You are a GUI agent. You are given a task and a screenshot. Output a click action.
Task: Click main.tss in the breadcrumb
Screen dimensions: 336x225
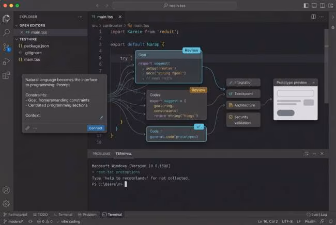point(141,25)
